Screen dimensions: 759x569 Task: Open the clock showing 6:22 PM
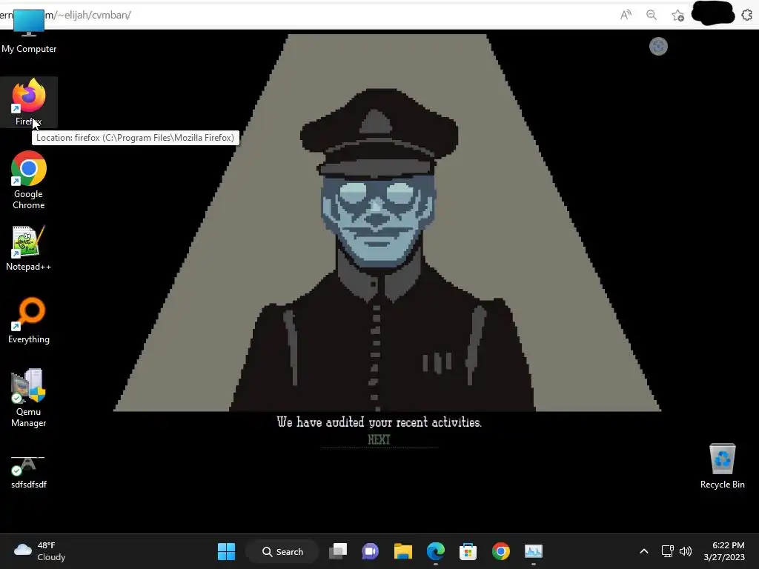pos(724,551)
